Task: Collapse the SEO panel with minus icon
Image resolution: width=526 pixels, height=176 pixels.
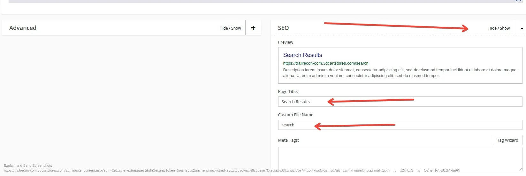Action: (x=522, y=28)
